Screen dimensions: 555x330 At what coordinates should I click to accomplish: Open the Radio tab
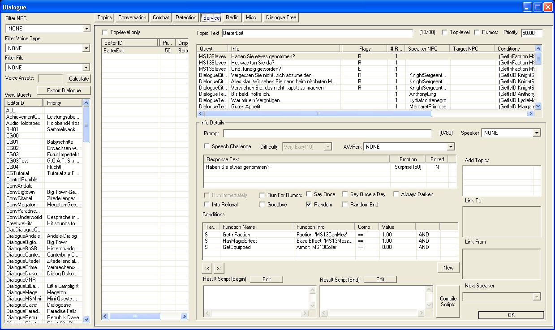pyautogui.click(x=232, y=17)
